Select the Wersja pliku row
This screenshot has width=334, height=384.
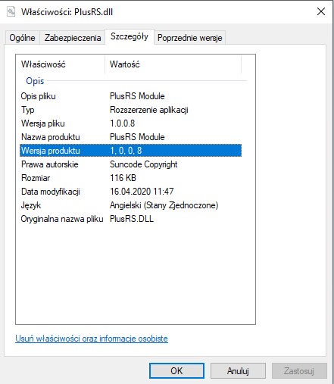(x=130, y=123)
